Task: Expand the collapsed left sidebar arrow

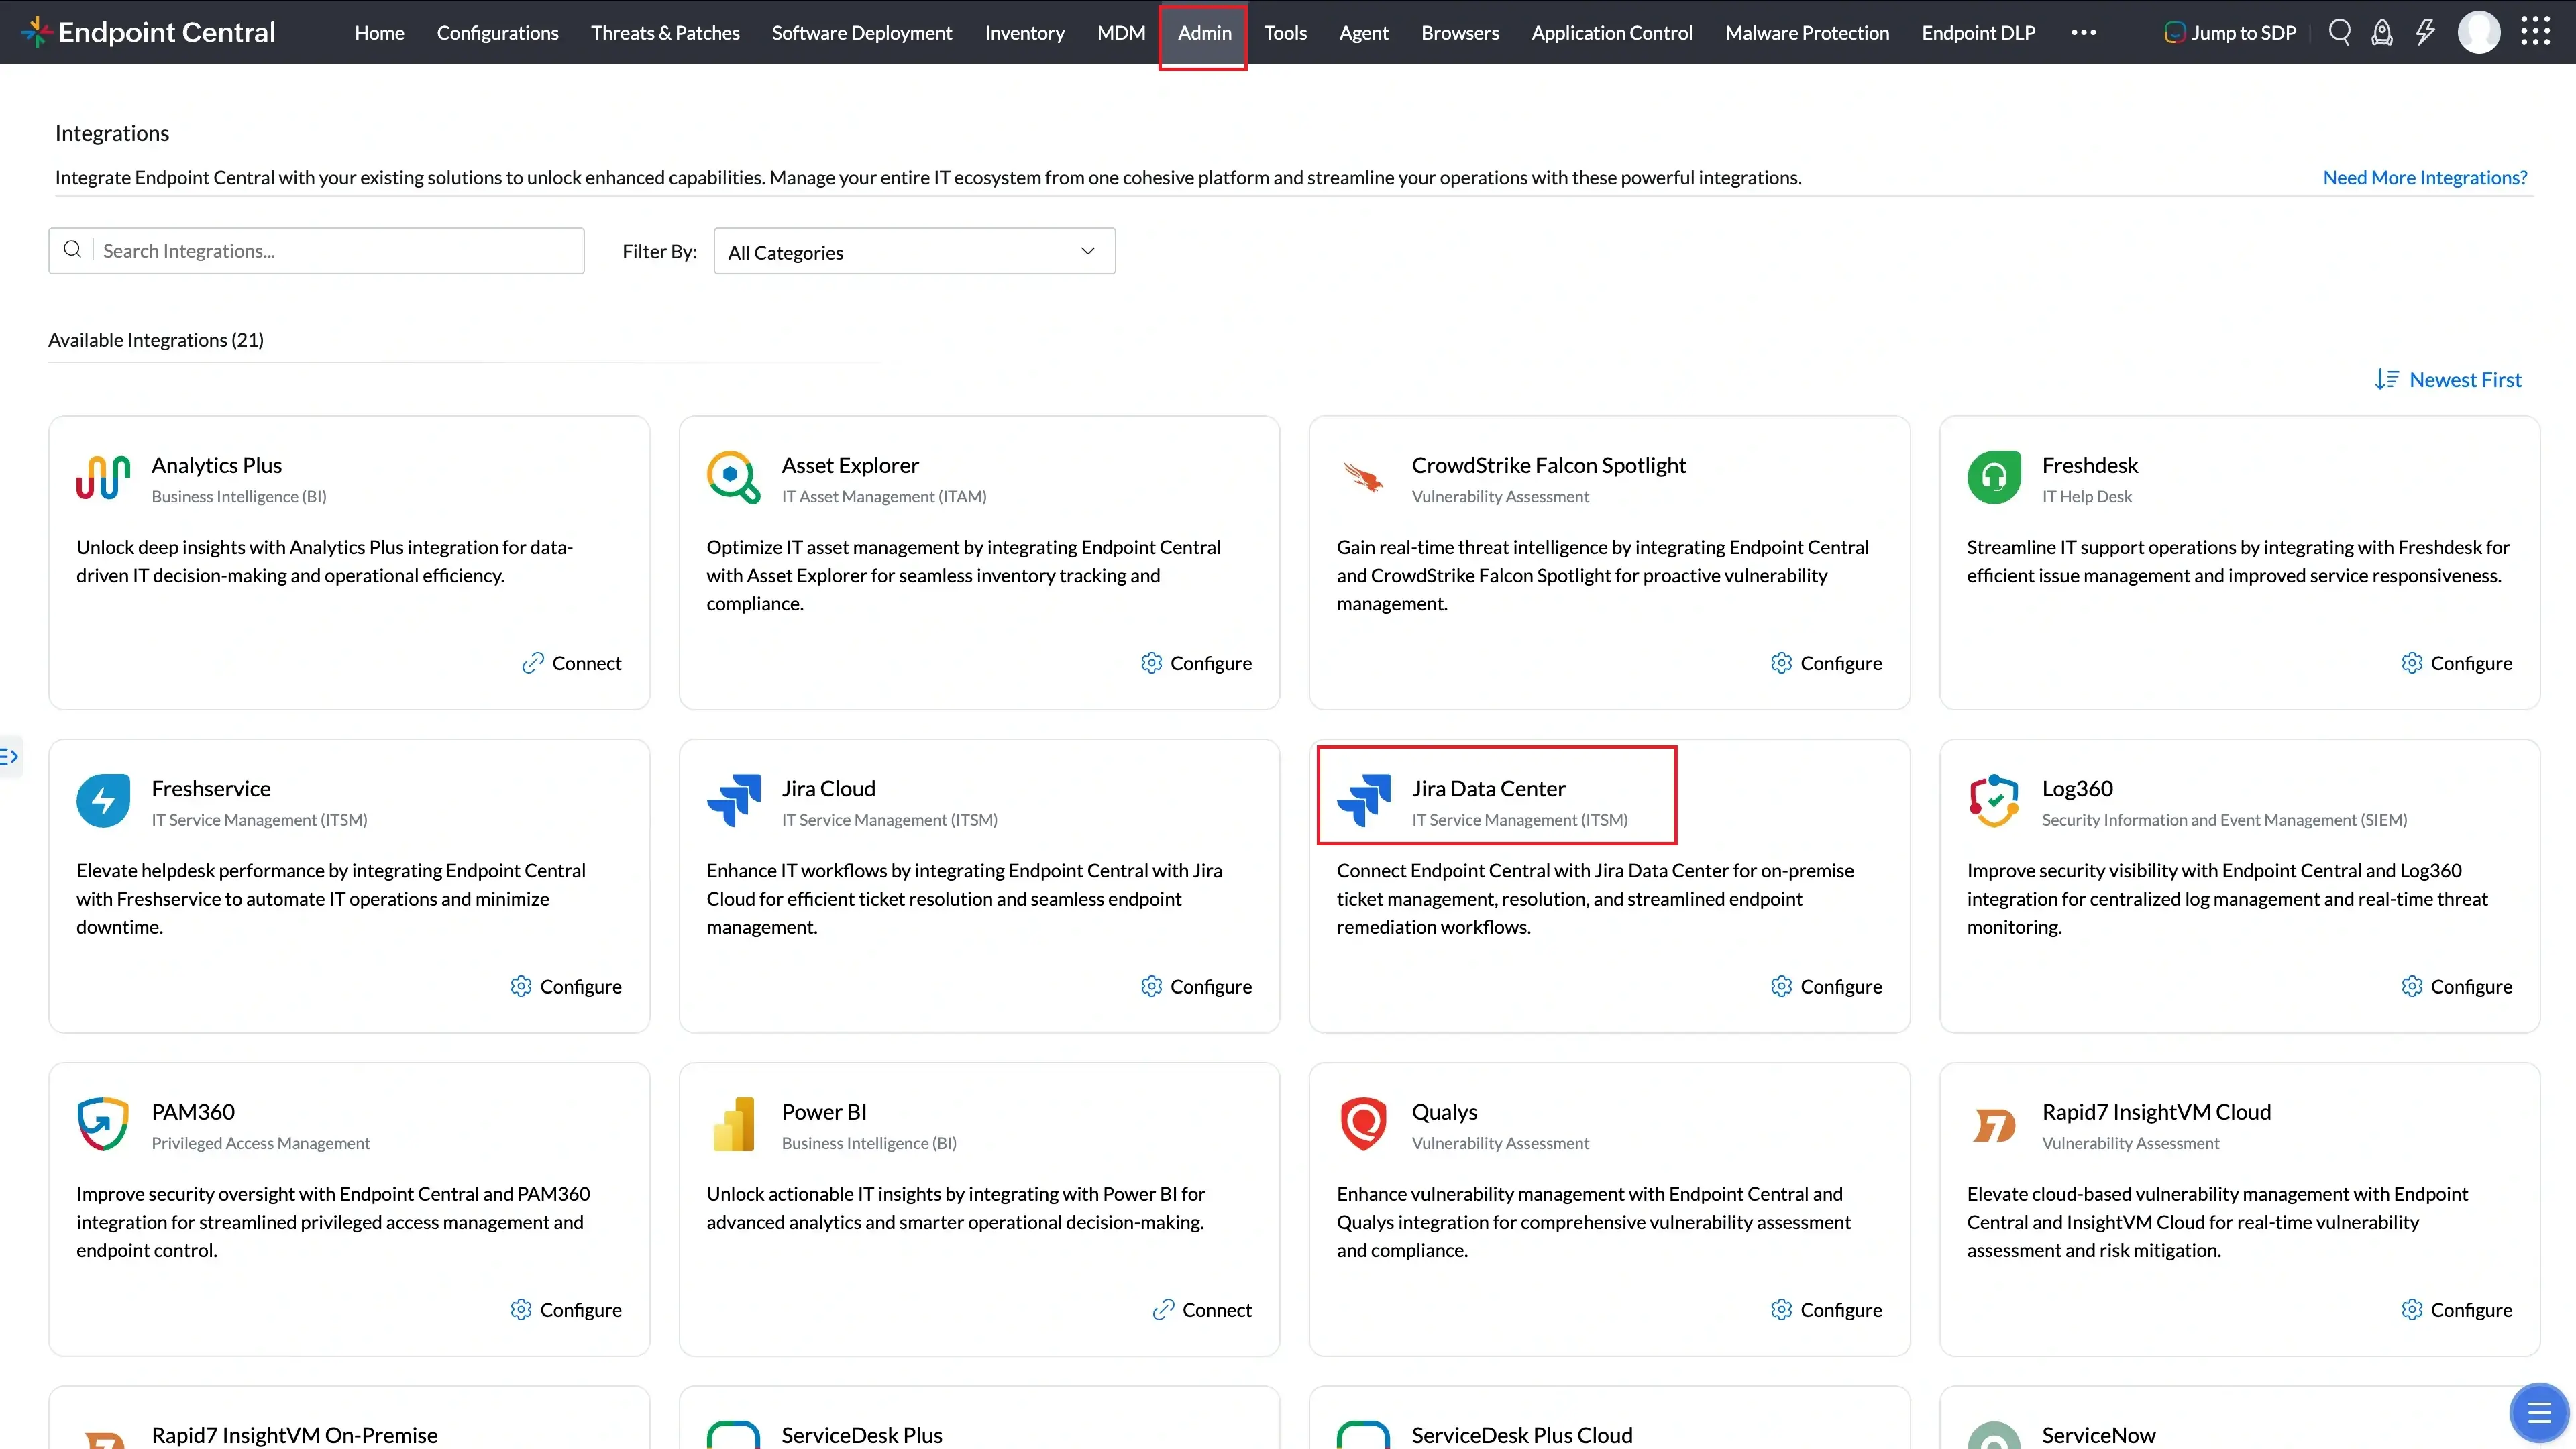Action: (x=9, y=756)
